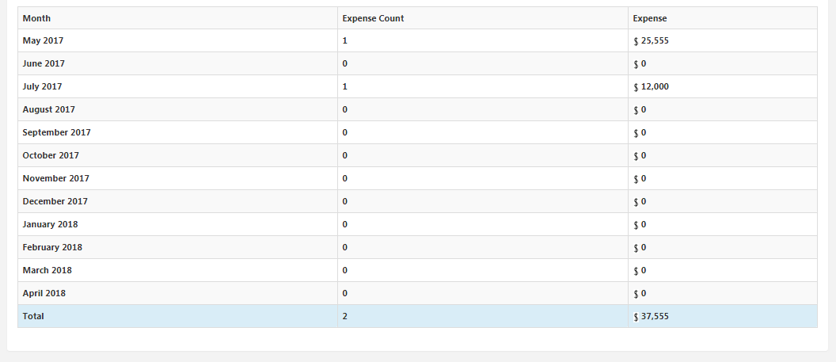Image resolution: width=836 pixels, height=362 pixels.
Task: Click the September 2017 month cell
Action: [56, 132]
